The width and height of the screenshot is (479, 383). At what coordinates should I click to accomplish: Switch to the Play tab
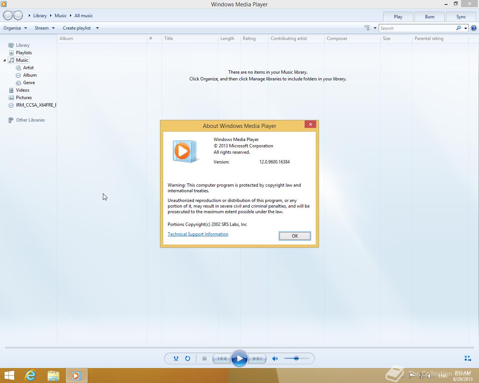click(398, 17)
